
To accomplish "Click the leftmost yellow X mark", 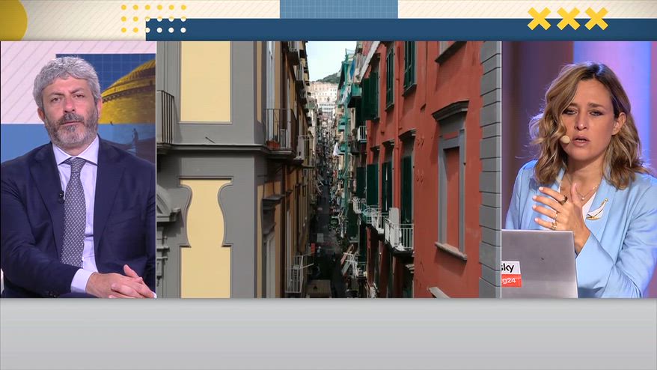I will [x=539, y=19].
